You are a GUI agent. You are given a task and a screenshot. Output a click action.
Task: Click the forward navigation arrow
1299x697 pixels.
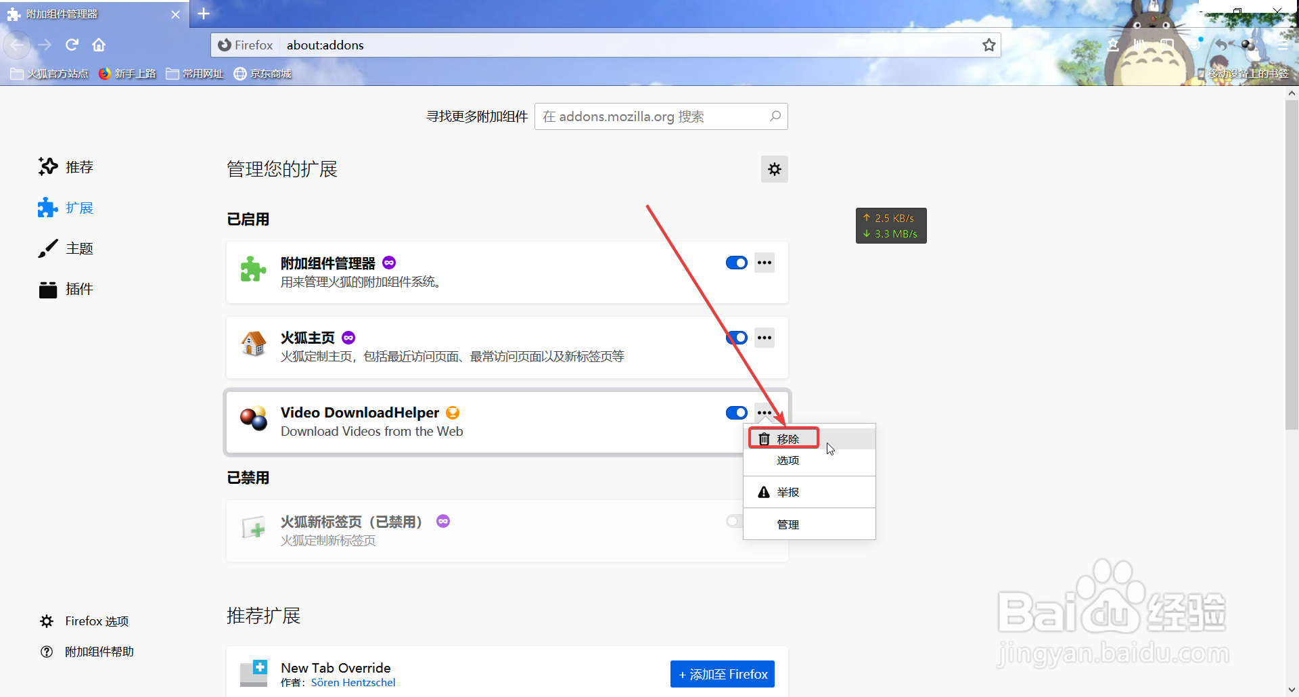click(45, 45)
